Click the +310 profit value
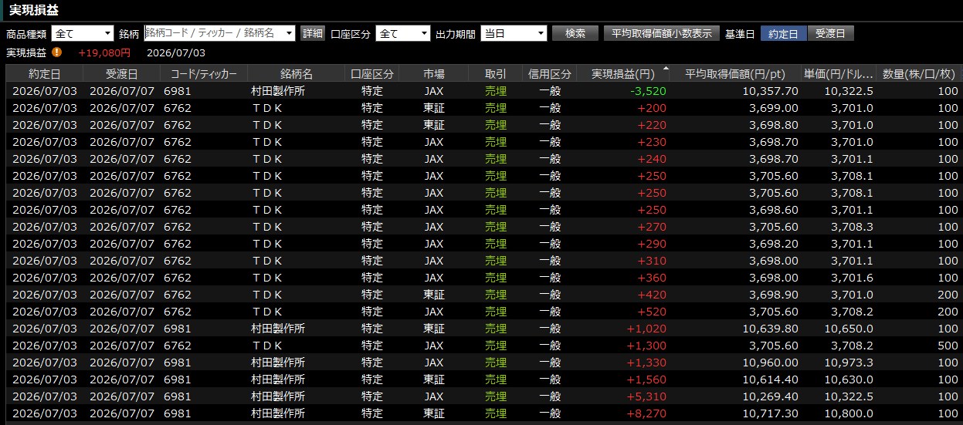963x425 pixels. pyautogui.click(x=652, y=261)
